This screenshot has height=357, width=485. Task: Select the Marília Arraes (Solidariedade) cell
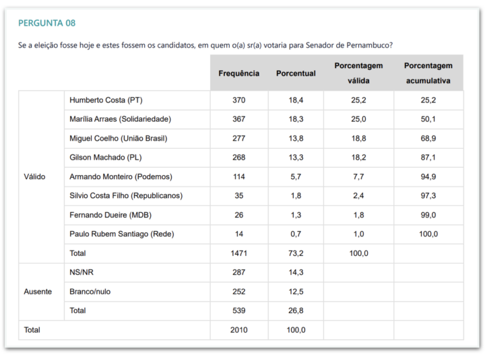tap(120, 119)
